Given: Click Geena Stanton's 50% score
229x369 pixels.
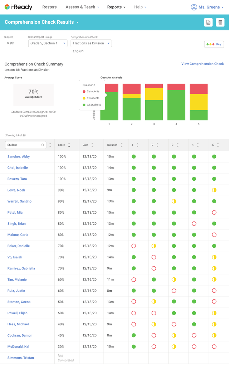Looking at the screenshot, I should 61,302.
